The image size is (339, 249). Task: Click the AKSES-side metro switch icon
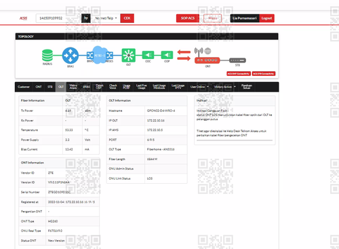click(110, 55)
